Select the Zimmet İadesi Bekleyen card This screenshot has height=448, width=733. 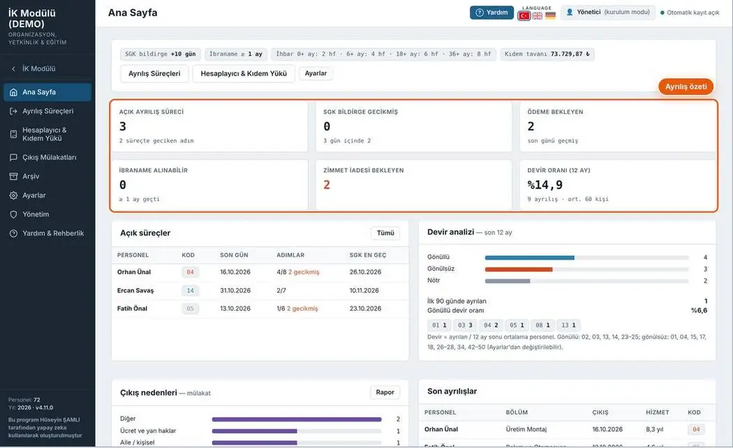tap(414, 185)
